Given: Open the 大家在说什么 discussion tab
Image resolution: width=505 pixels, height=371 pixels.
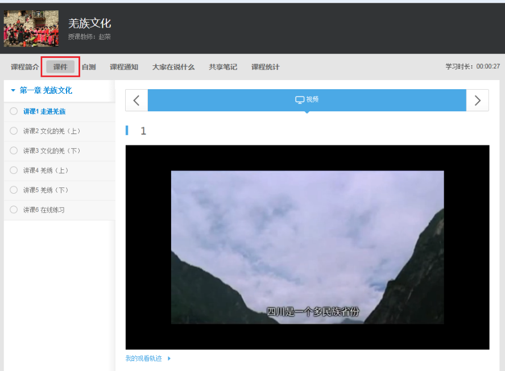Looking at the screenshot, I should click(173, 67).
